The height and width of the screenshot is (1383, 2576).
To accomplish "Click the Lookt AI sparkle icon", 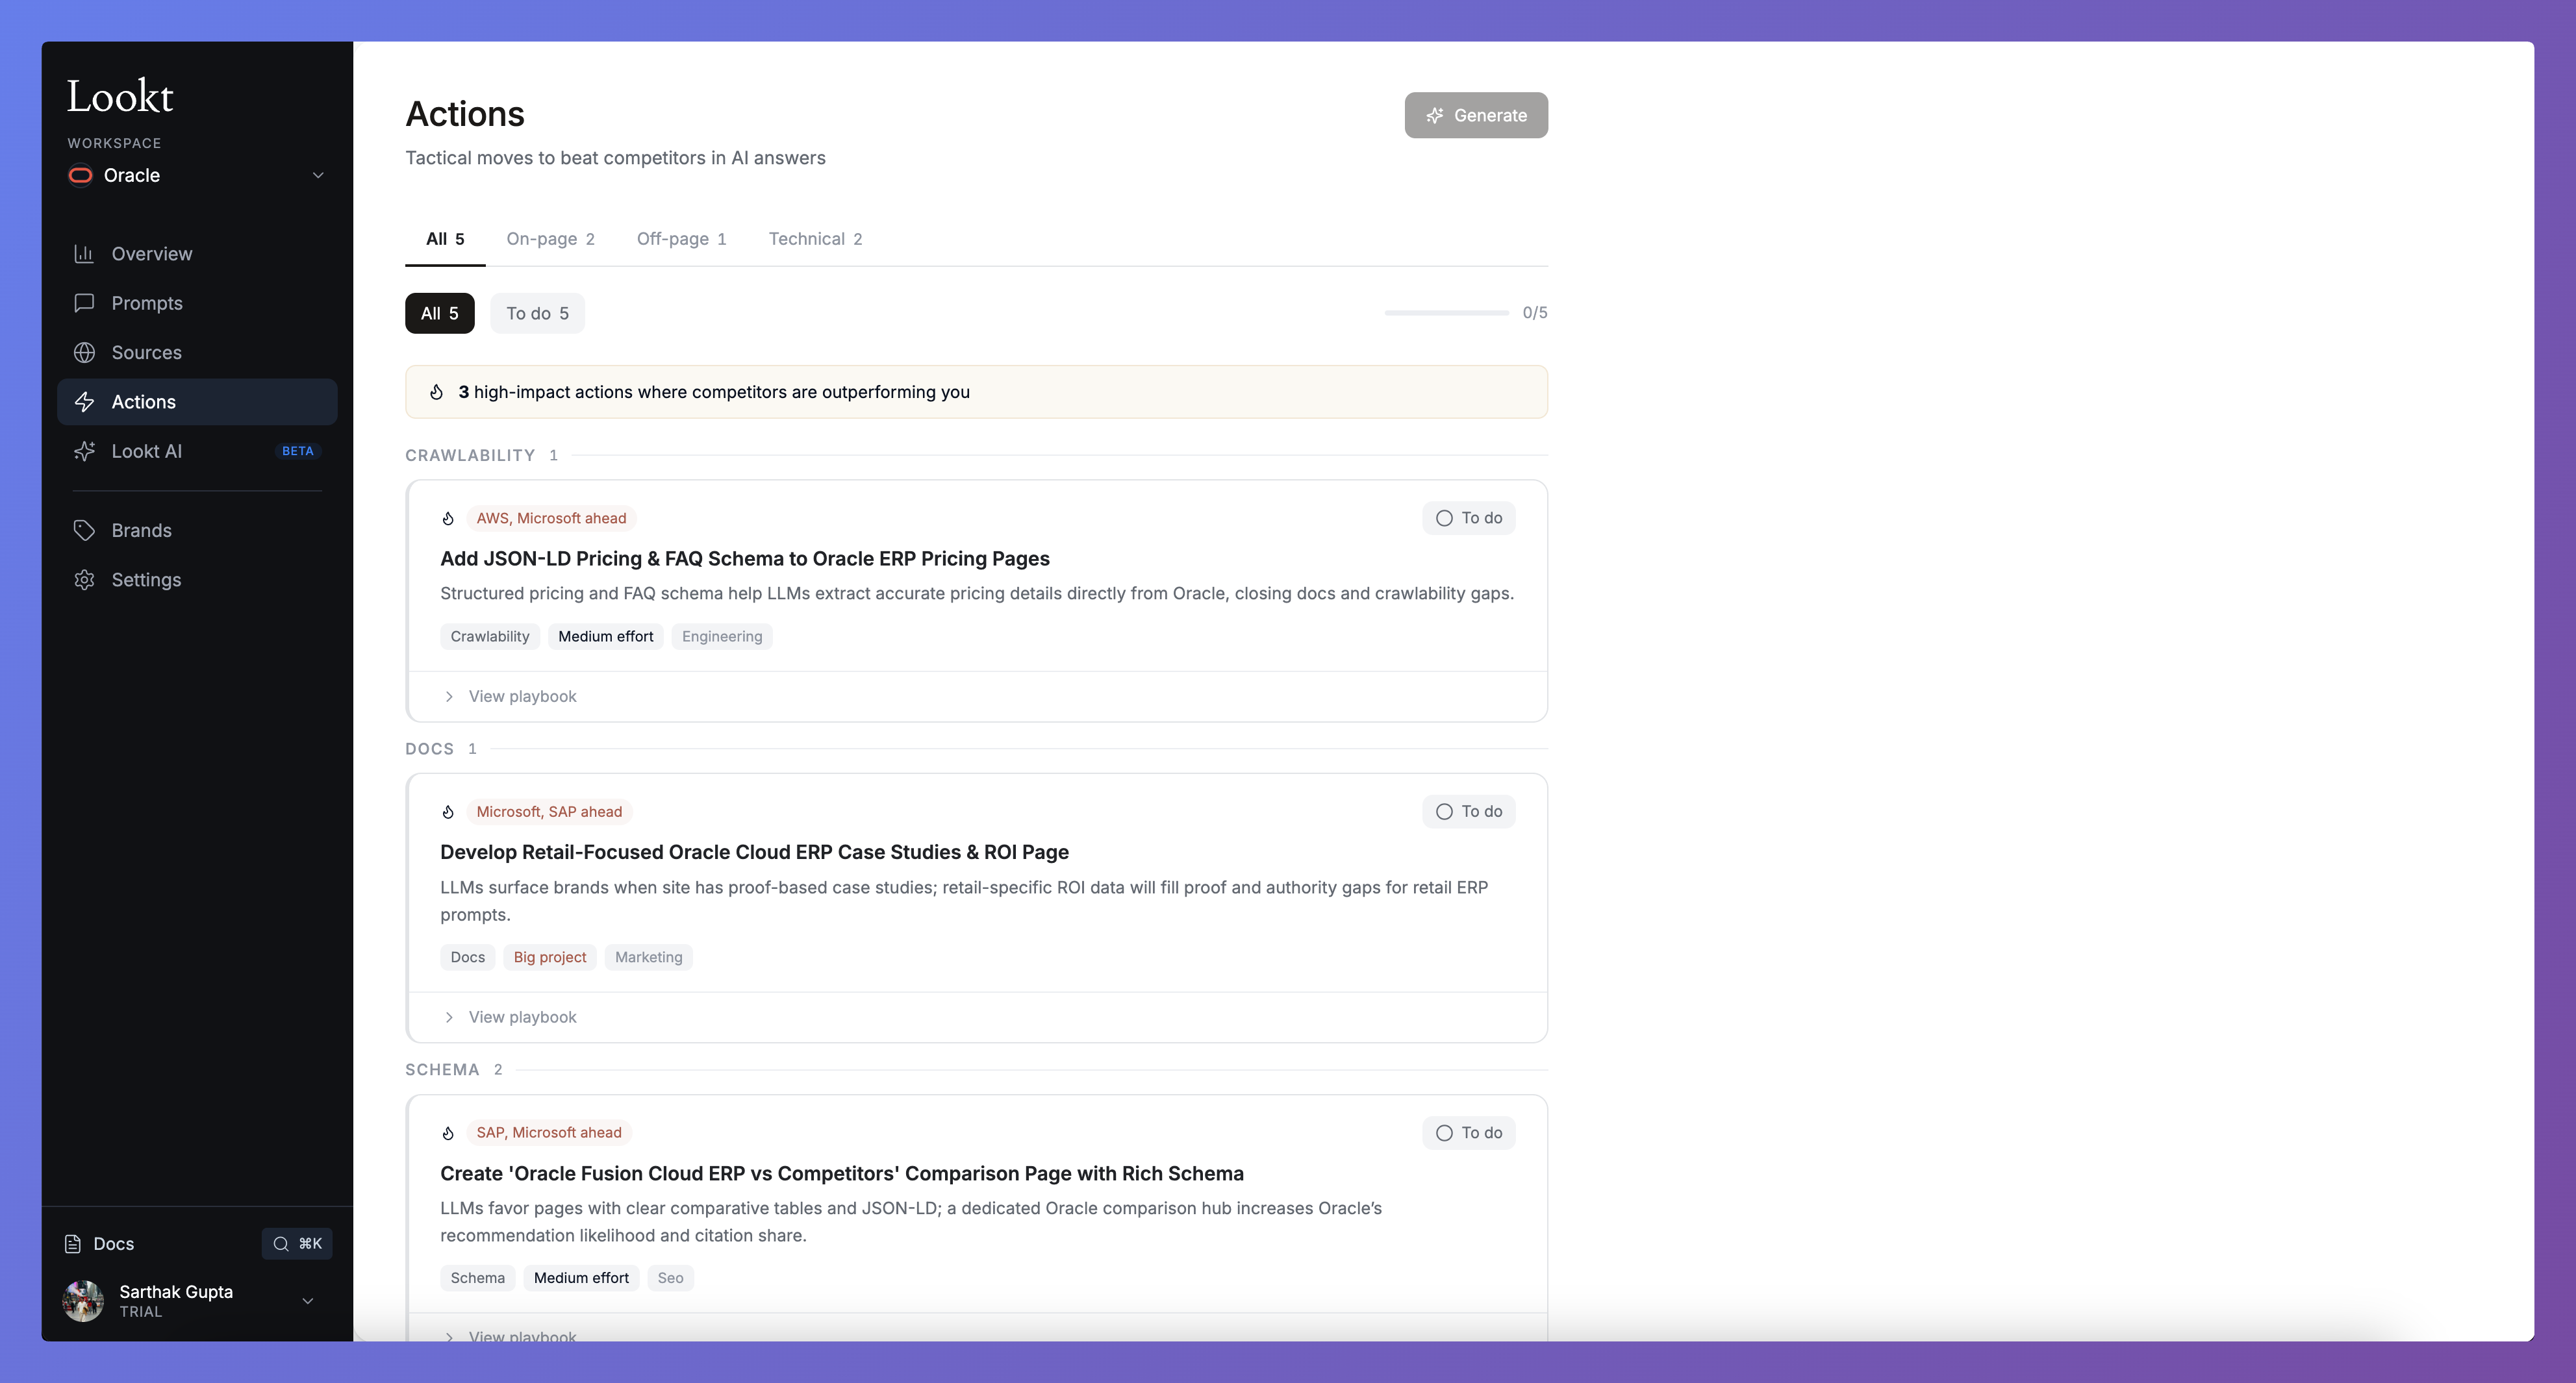I will (x=84, y=451).
